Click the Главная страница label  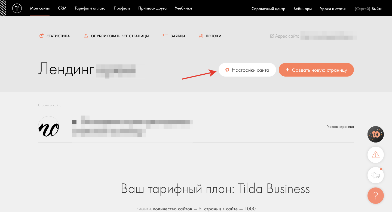(x=340, y=127)
